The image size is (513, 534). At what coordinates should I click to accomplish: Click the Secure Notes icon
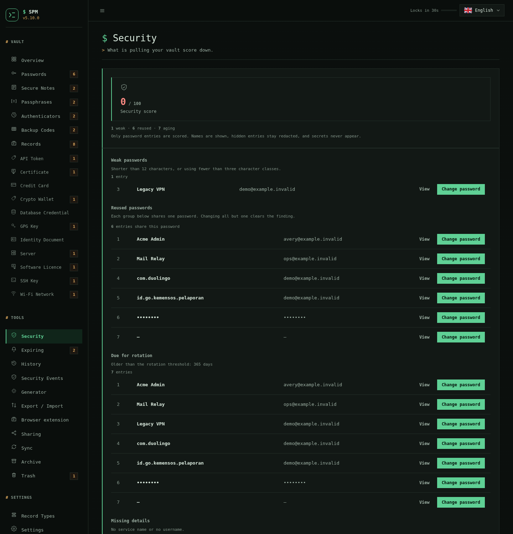tap(14, 87)
